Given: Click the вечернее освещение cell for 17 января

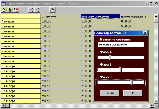Looking at the screenshot, I should (87, 101).
